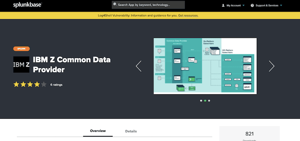Click the fifth gray rating star
Image resolution: width=300 pixels, height=141 pixels.
[44, 84]
